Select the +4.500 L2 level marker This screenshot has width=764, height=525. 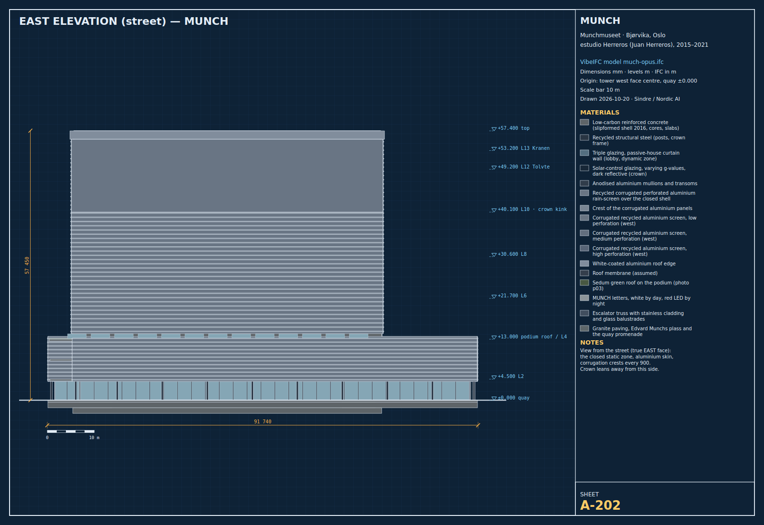tap(507, 377)
